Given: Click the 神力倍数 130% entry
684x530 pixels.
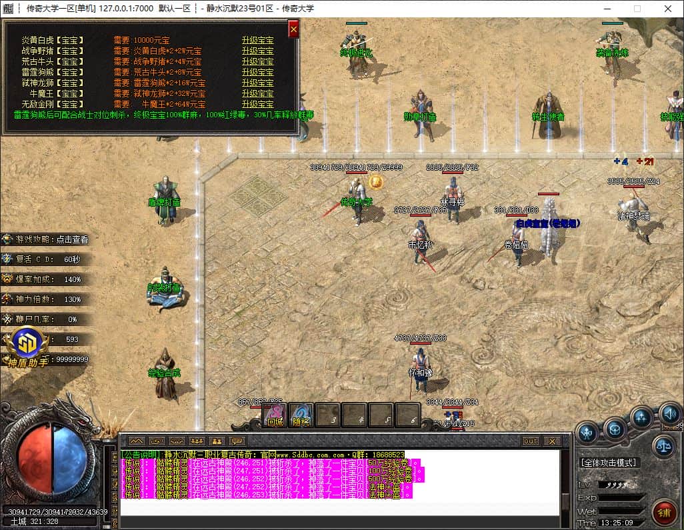Looking at the screenshot, I should [46, 299].
